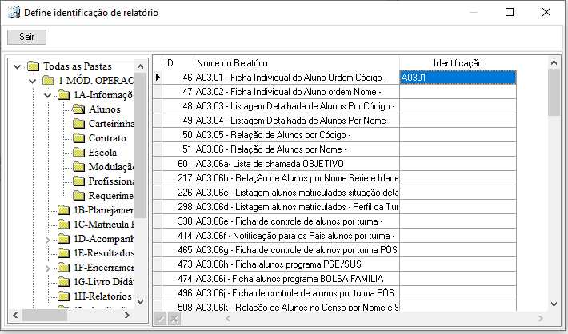Click the 1D-Acompanh folder icon
This screenshot has height=334, width=568.
tap(64, 239)
